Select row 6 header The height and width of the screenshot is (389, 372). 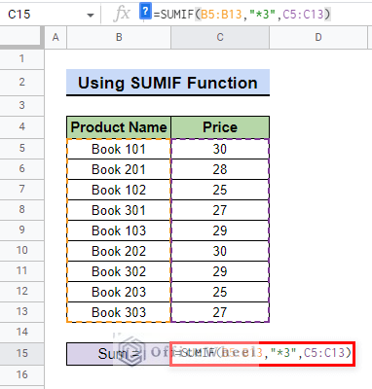[x=21, y=168]
